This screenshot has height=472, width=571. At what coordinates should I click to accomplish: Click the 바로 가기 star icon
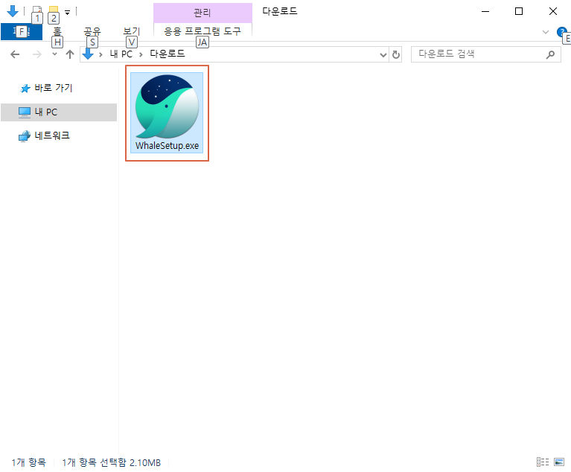point(25,88)
